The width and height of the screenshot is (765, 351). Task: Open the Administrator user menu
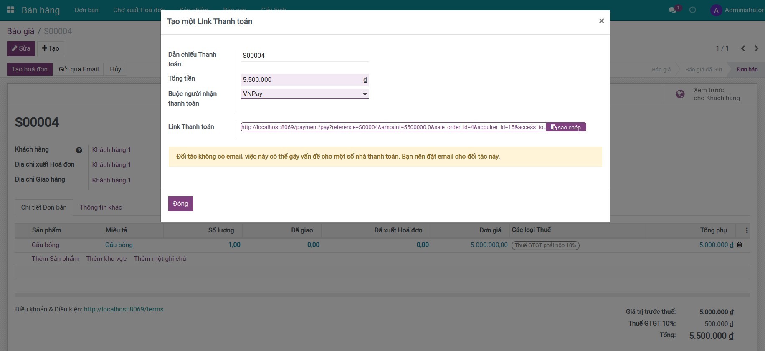[x=737, y=10]
